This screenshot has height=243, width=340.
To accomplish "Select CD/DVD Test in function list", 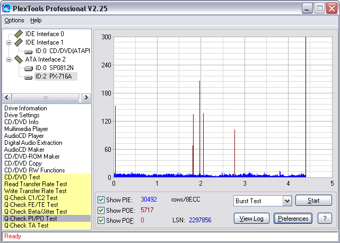I will tap(47, 177).
